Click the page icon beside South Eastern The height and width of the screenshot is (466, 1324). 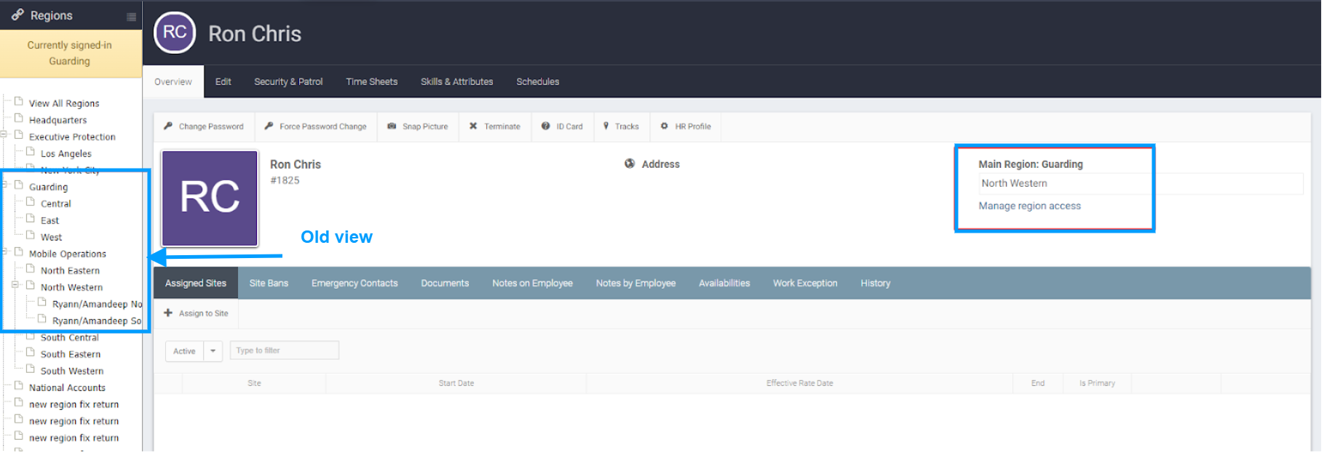pos(31,353)
